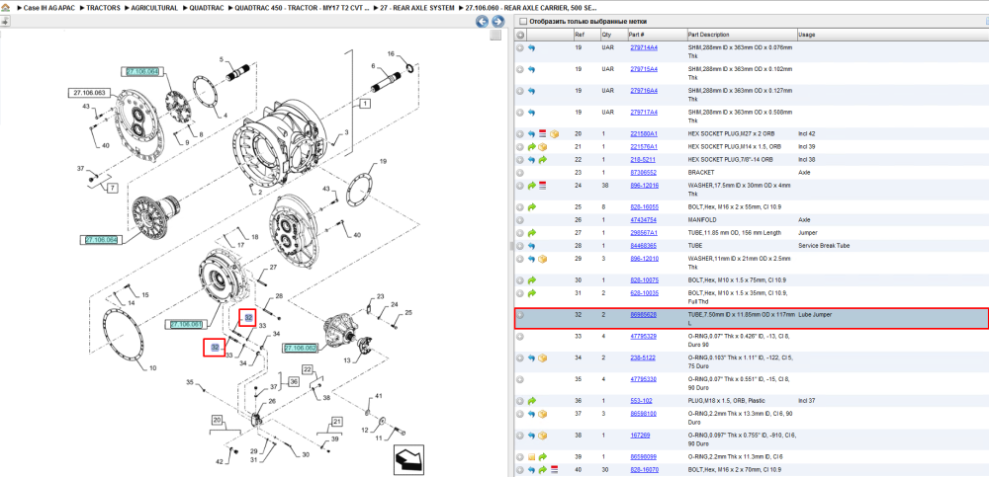Click red list icon in WASHER ref 24 row

542,186
